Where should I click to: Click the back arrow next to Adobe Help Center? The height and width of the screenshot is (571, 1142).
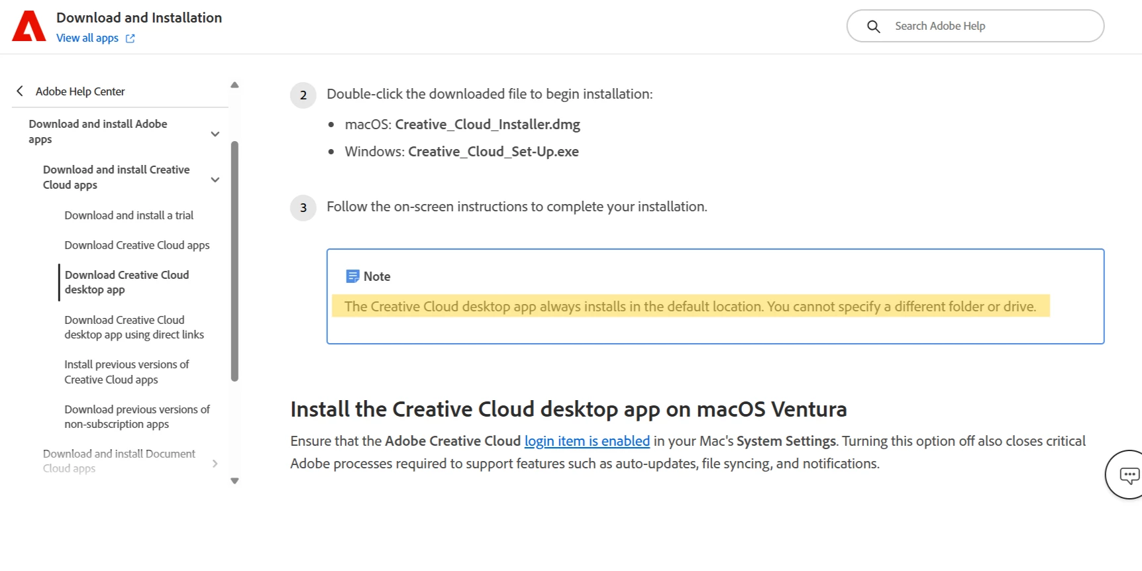(20, 91)
